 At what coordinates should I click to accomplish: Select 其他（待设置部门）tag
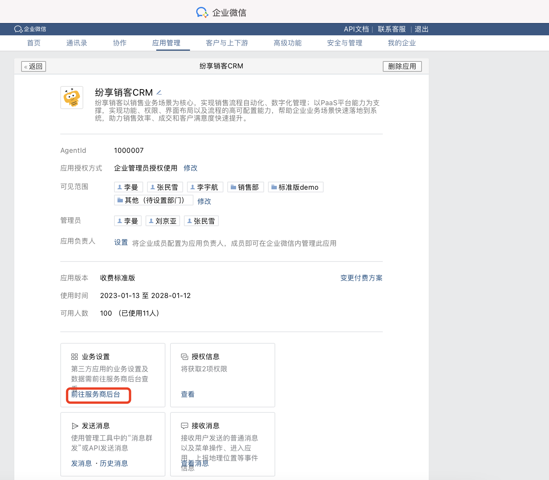tap(154, 200)
